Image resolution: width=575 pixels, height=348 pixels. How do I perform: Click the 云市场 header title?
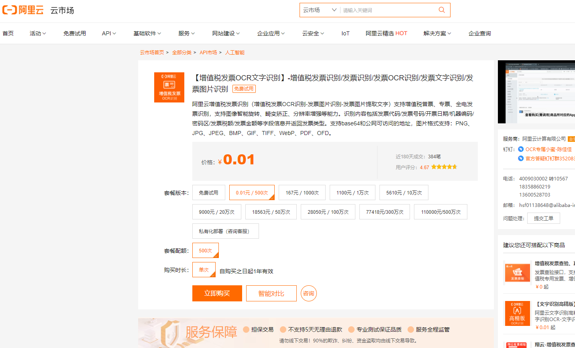pyautogui.click(x=62, y=10)
